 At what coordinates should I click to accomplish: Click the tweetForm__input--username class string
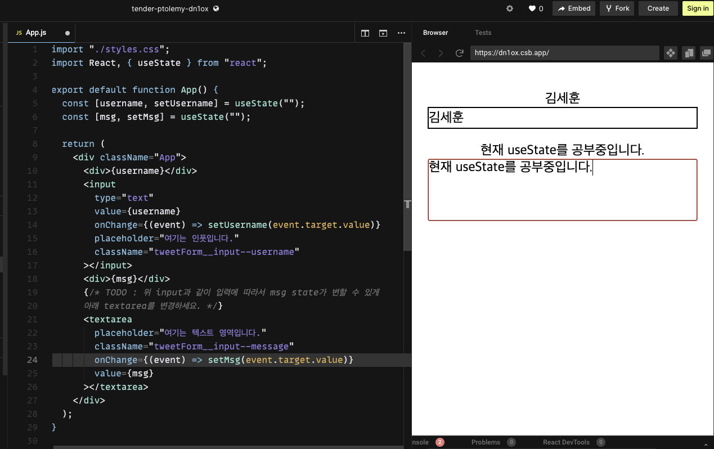pos(227,252)
